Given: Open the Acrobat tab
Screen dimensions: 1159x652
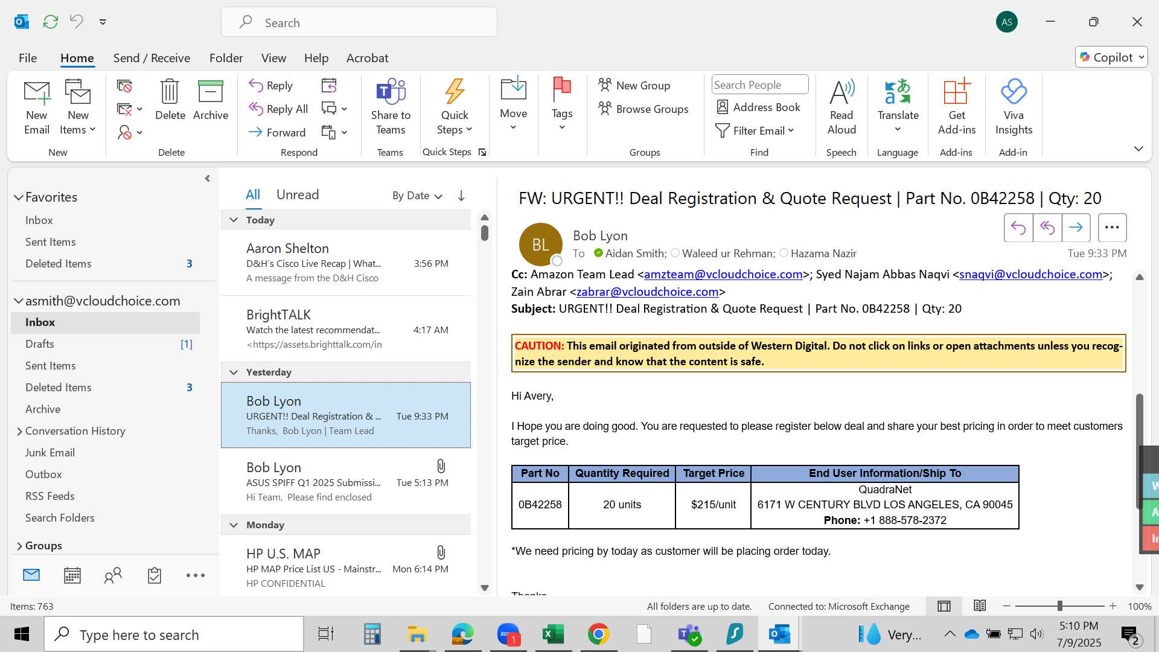Looking at the screenshot, I should tap(367, 58).
